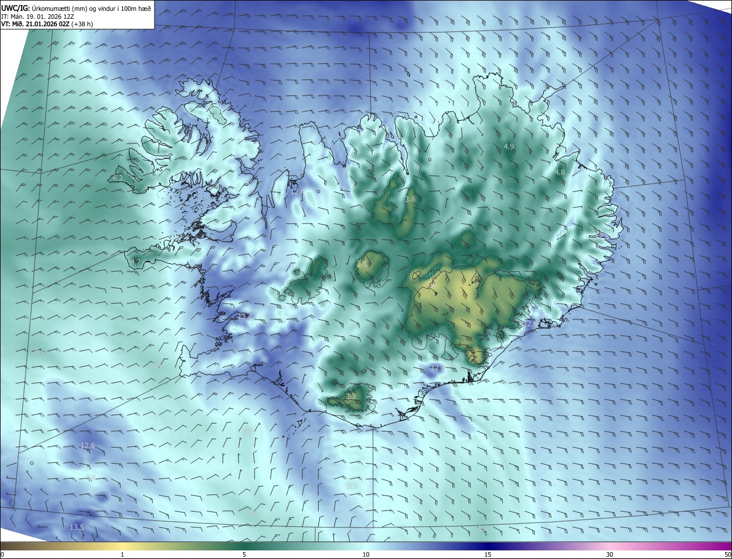732x559 pixels.
Task: Click the 13.1 value label in west Iceland
Action: (245, 316)
